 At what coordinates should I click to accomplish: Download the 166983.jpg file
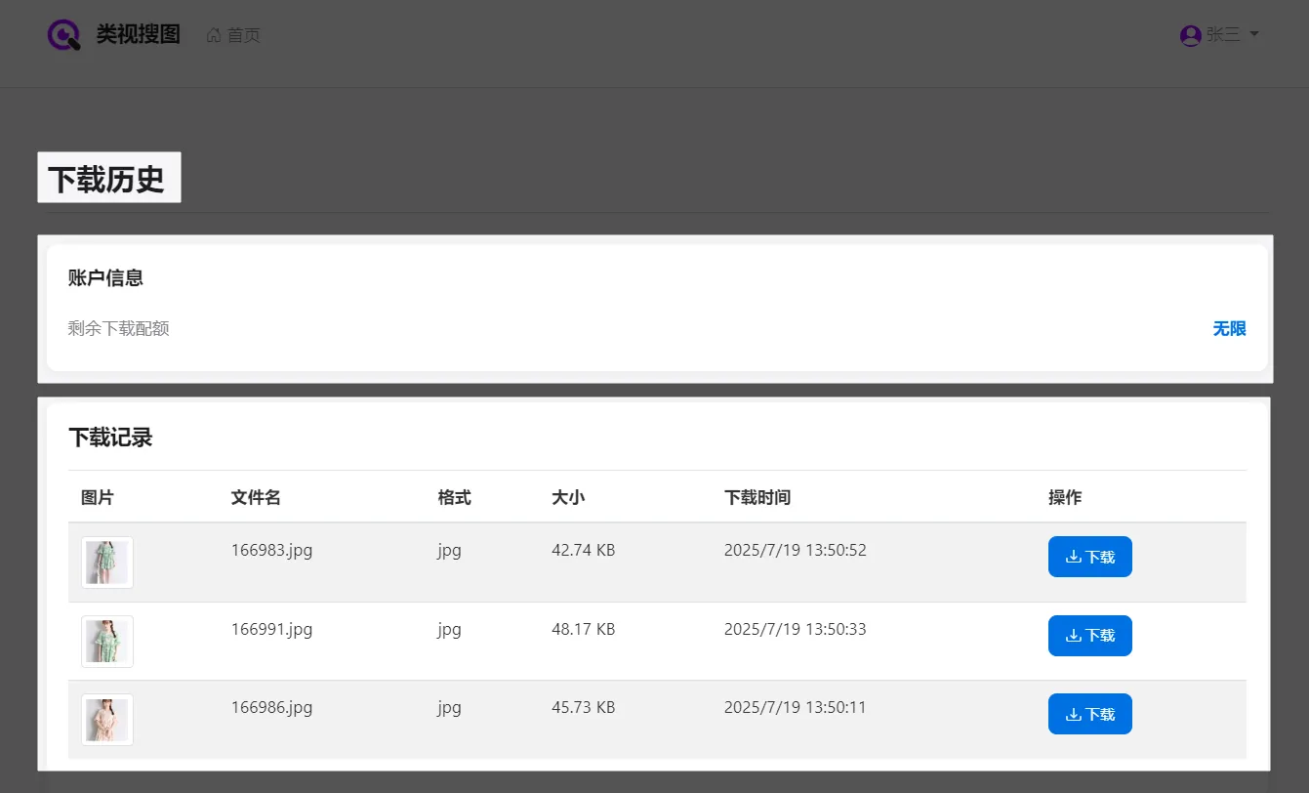pos(1089,557)
